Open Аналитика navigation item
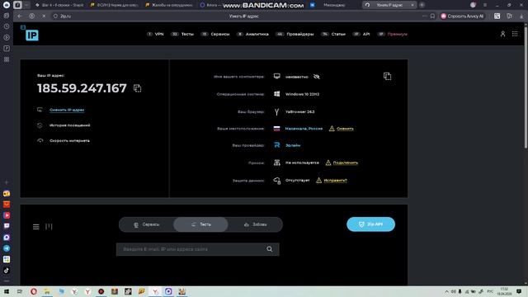This screenshot has width=528, height=297. click(252, 34)
